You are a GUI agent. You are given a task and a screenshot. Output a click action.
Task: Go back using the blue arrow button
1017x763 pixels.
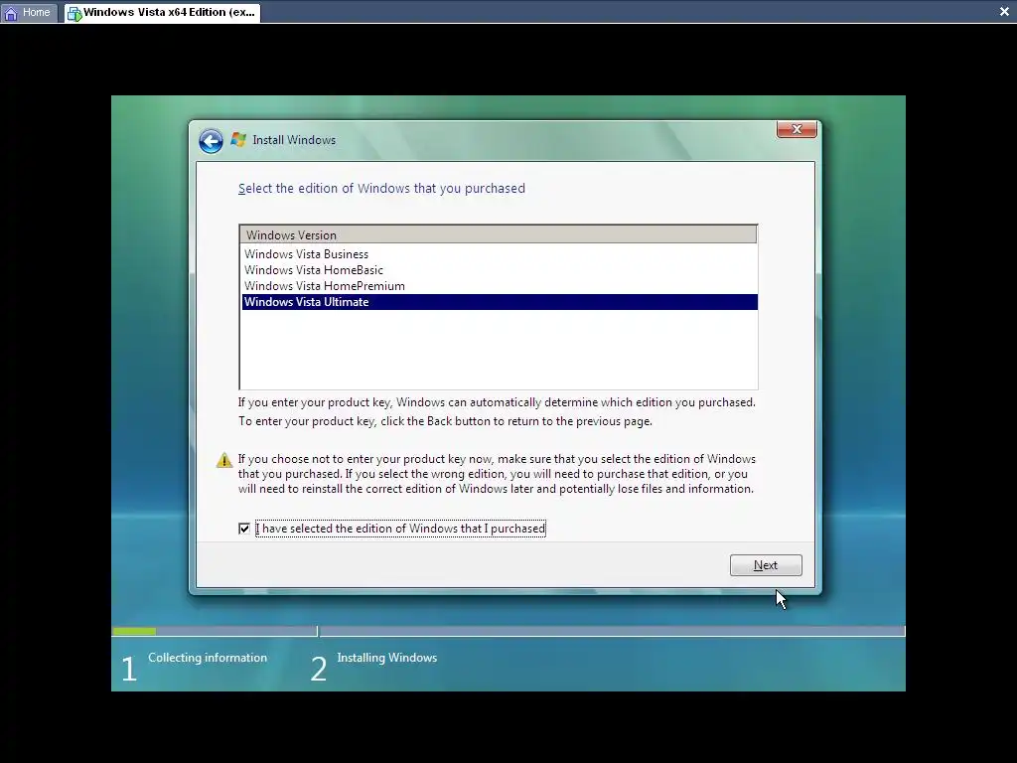(x=211, y=141)
